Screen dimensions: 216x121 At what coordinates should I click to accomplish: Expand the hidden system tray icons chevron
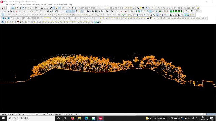coord(169,118)
